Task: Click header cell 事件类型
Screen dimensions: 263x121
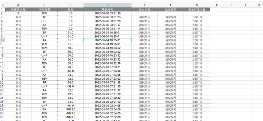Action: click(44, 10)
